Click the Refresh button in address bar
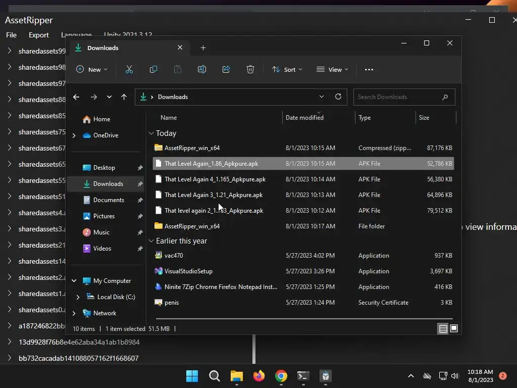Viewport: 517px width, 388px height. pos(338,96)
